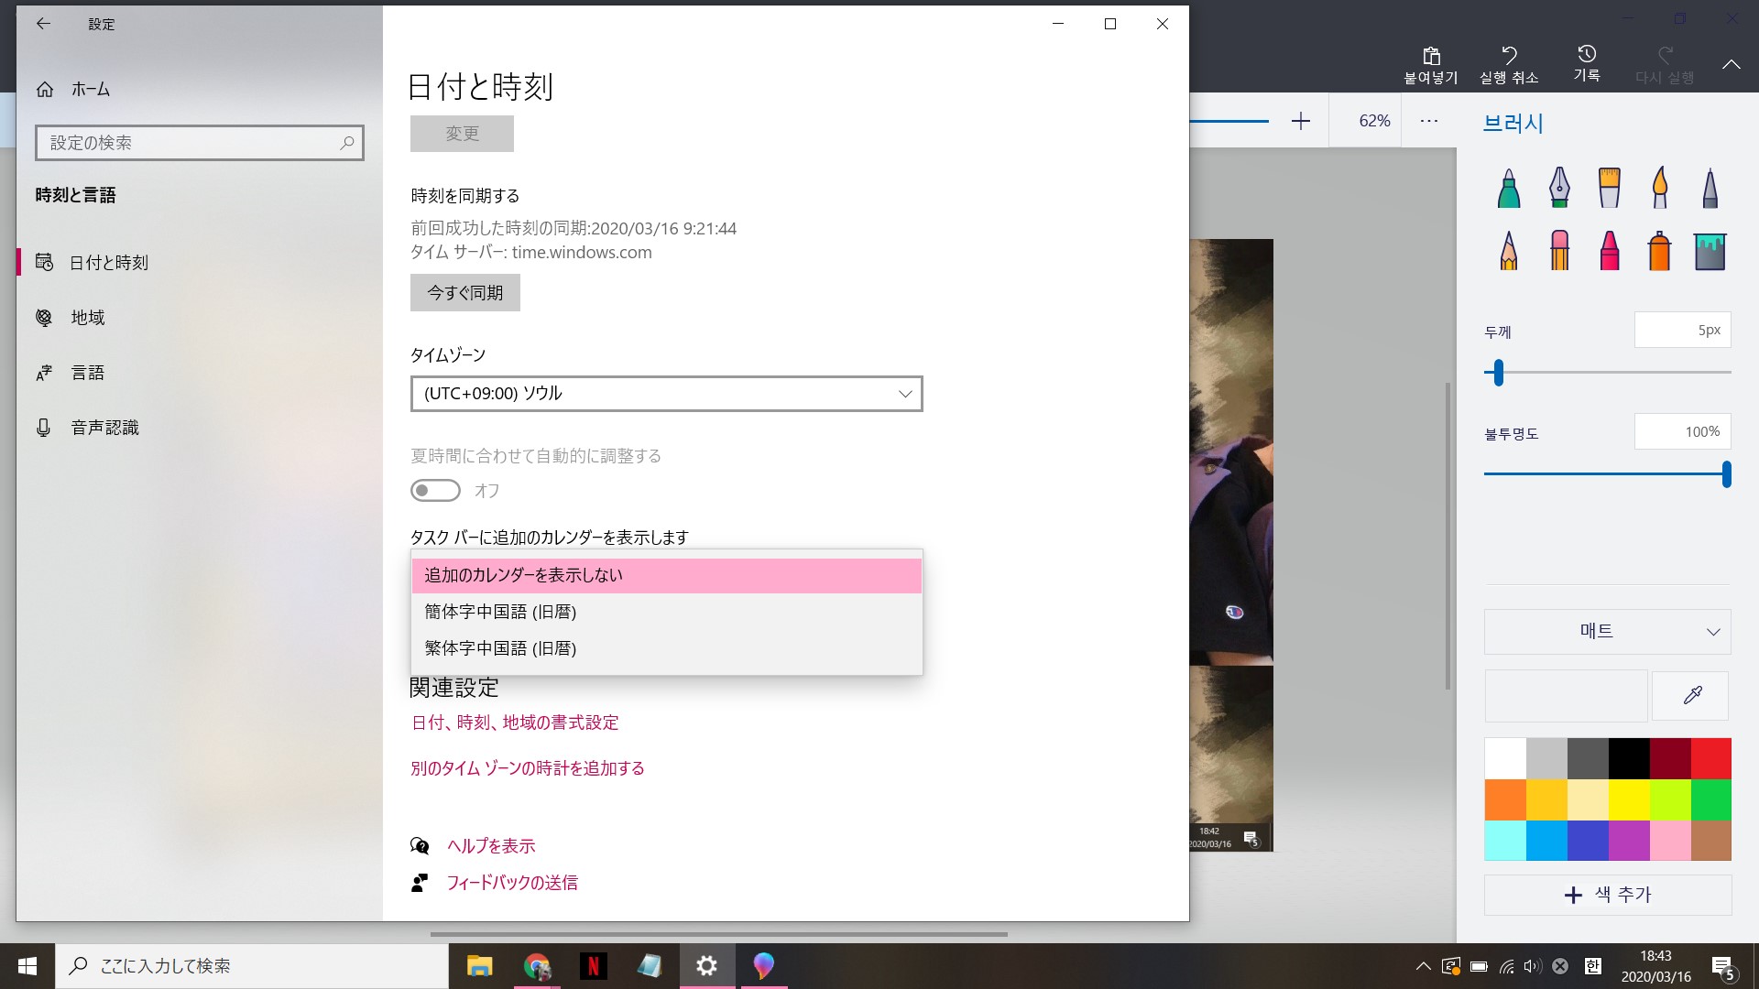Collapse the Paint 3D ribbon chevron
The image size is (1759, 989).
tap(1731, 64)
